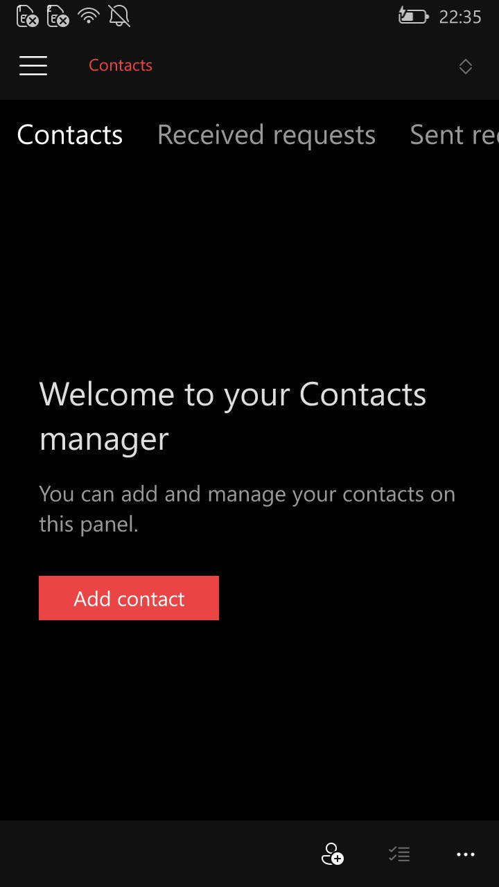Open the hamburger navigation menu

click(33, 66)
